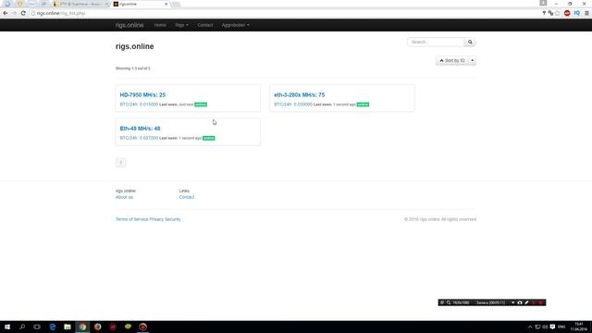Click the Sort by ID button
Image resolution: width=592 pixels, height=333 pixels.
tap(452, 60)
